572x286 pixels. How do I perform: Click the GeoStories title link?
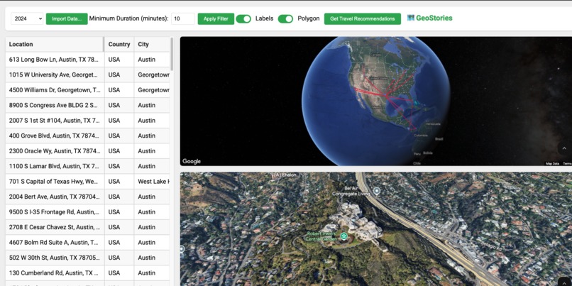coord(434,18)
